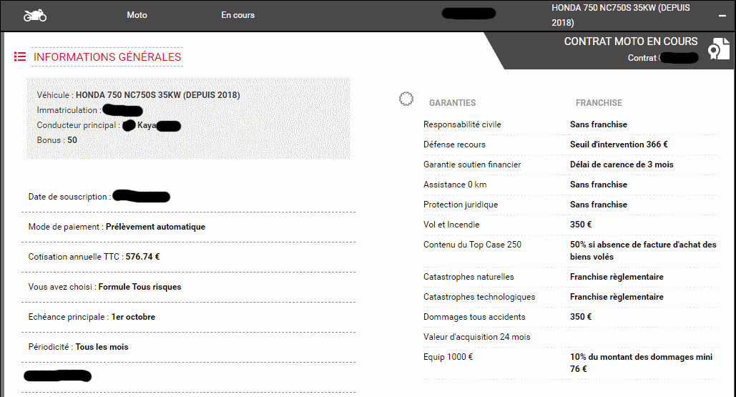Screen dimensions: 736x397
Task: Select the Moto label in header
Action: [x=137, y=15]
